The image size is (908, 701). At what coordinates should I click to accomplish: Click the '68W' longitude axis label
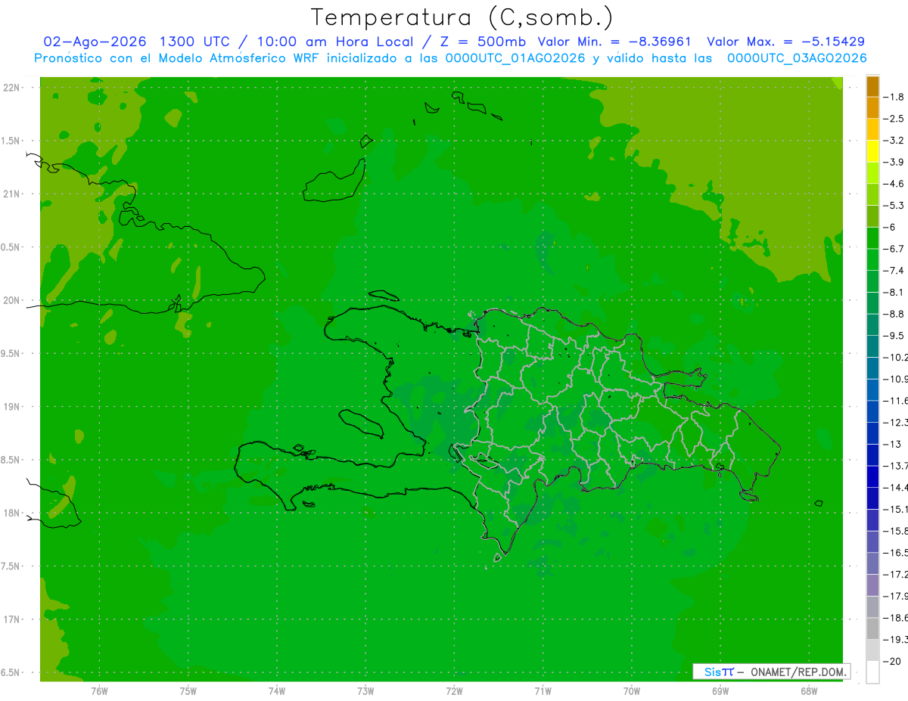click(x=809, y=690)
